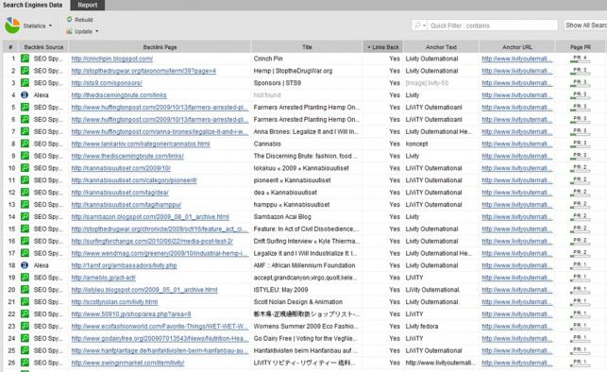Image resolution: width=607 pixels, height=372 pixels.
Task: Click the Update chart icon
Action: (x=69, y=31)
